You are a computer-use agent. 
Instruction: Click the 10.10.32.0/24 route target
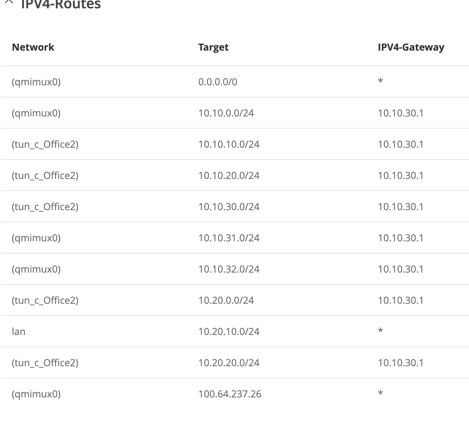point(229,269)
